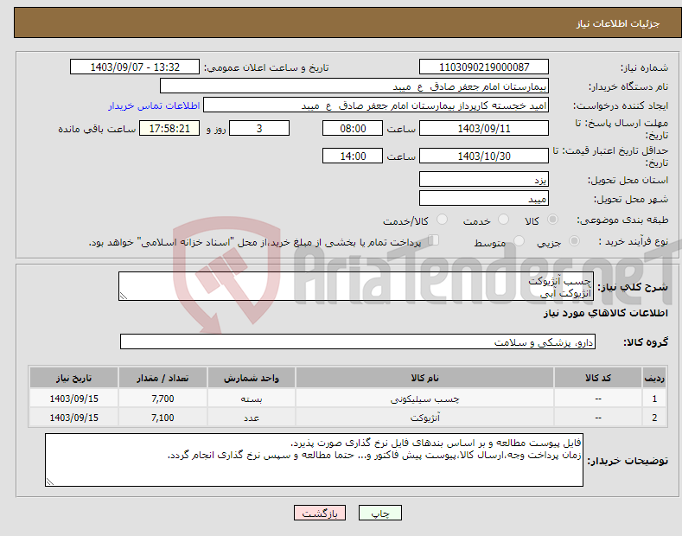The height and width of the screenshot is (536, 682).
Task: Select the کالا radio button
Action: pyautogui.click(x=552, y=220)
